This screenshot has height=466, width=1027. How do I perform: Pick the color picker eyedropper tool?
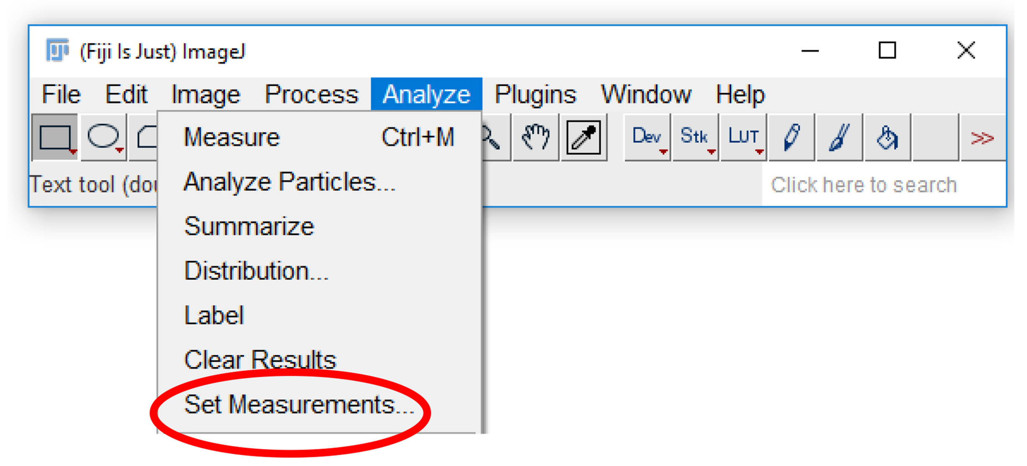click(x=584, y=137)
